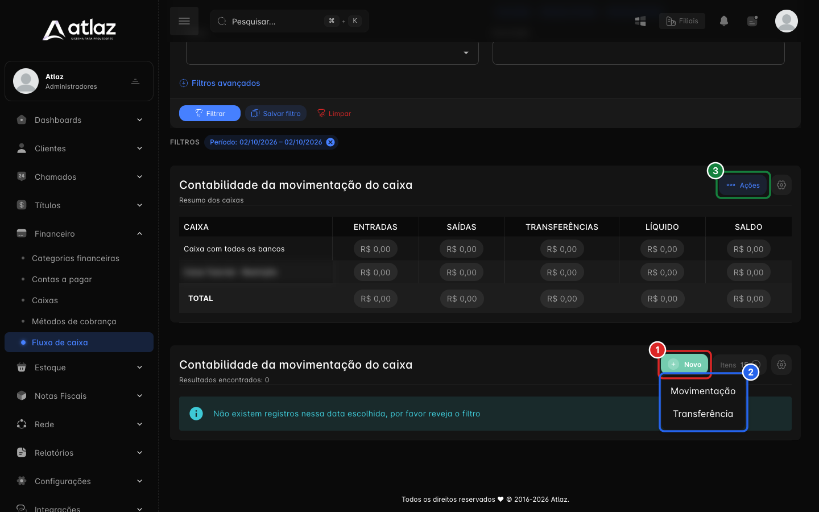Open the filter dropdown arrow at top
The width and height of the screenshot is (819, 512).
(466, 53)
